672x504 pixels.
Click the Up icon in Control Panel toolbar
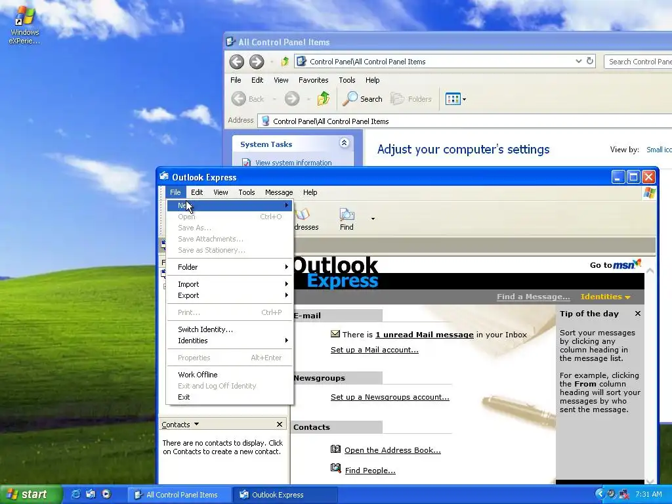pos(324,99)
